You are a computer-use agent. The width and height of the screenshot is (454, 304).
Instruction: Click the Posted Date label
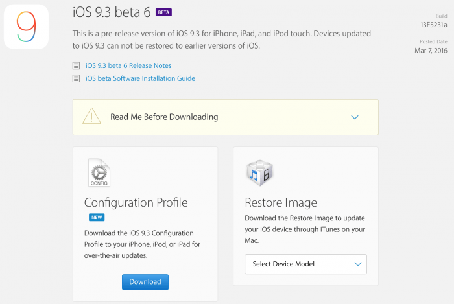[x=433, y=41]
